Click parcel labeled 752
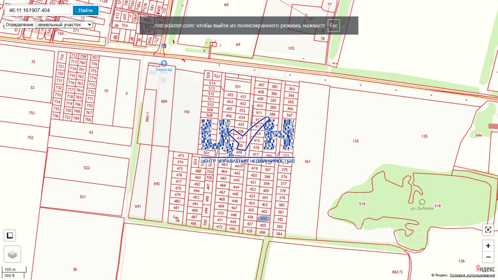498x280 pixels. [x=30, y=138]
